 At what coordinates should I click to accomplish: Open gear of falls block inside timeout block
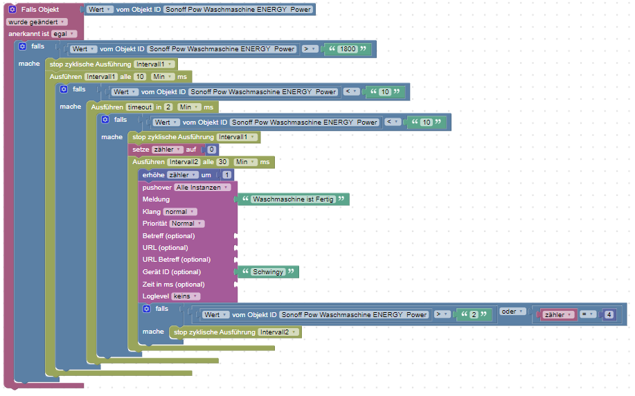click(105, 120)
